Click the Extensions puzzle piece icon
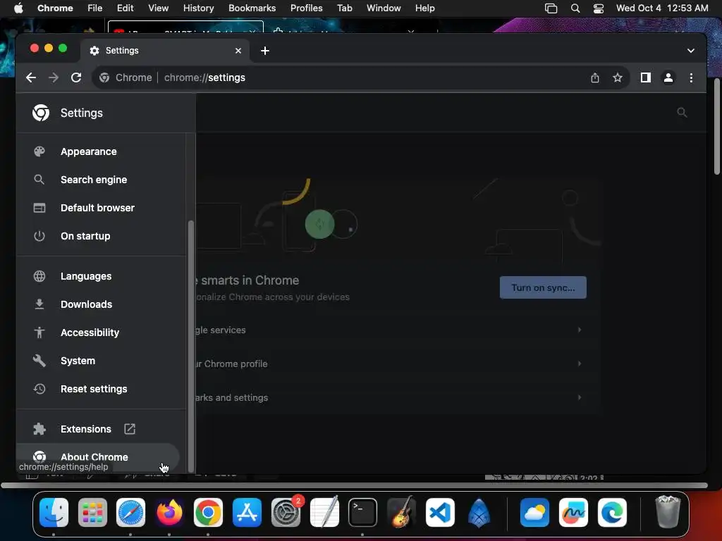The height and width of the screenshot is (541, 722). pyautogui.click(x=39, y=429)
